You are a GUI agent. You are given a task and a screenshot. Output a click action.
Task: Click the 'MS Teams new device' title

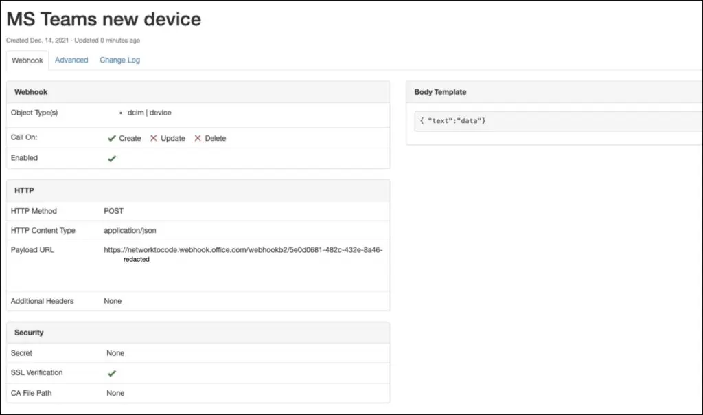tap(104, 19)
